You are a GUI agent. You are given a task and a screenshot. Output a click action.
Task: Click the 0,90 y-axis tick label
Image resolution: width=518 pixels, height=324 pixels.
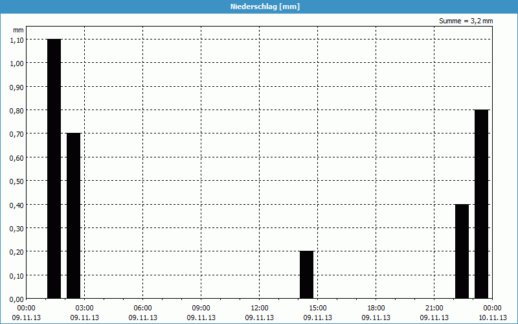[x=17, y=87]
